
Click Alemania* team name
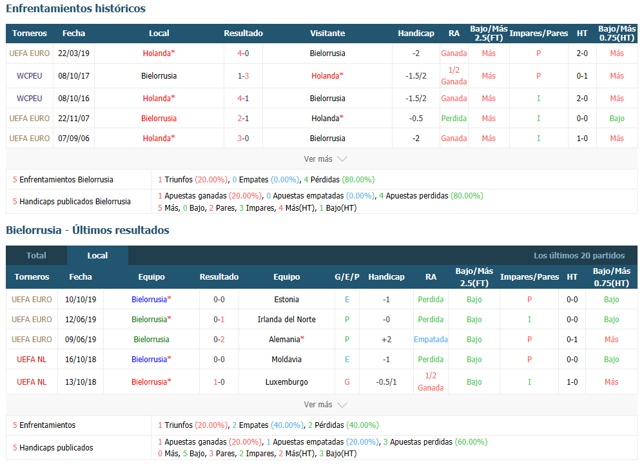(287, 340)
